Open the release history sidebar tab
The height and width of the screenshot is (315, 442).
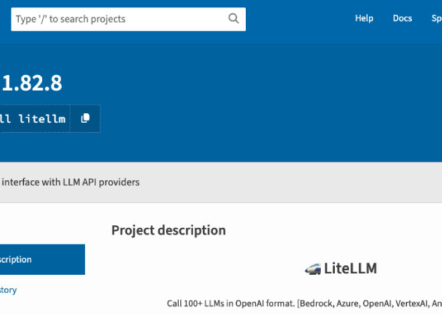pyautogui.click(x=9, y=290)
